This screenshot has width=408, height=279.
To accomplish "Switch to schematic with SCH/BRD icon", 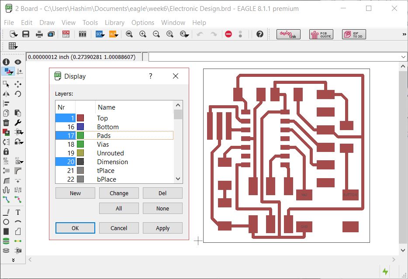I will pyautogui.click(x=66, y=34).
